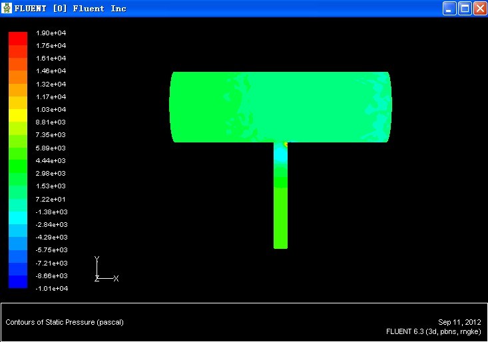
Task: Maximize the FLUENT graphics window
Action: 464,8
